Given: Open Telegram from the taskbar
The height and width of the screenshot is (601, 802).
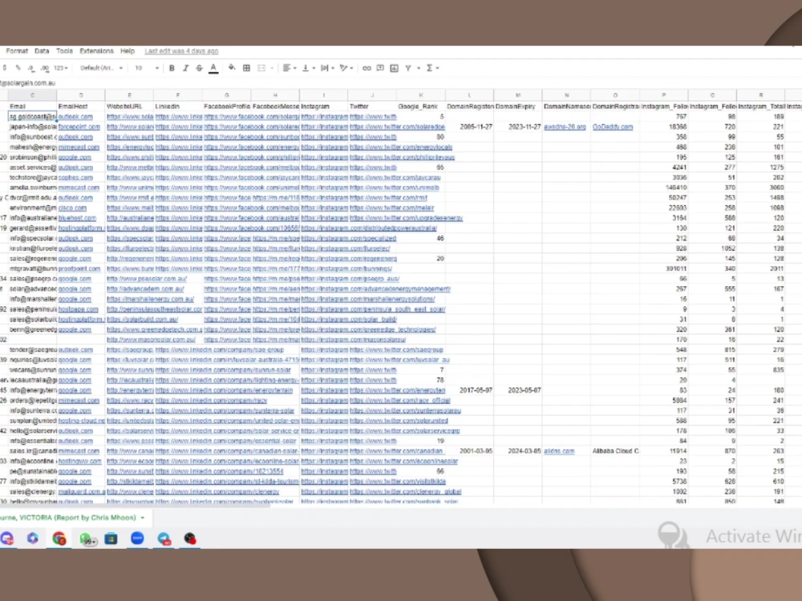Looking at the screenshot, I should (x=164, y=538).
